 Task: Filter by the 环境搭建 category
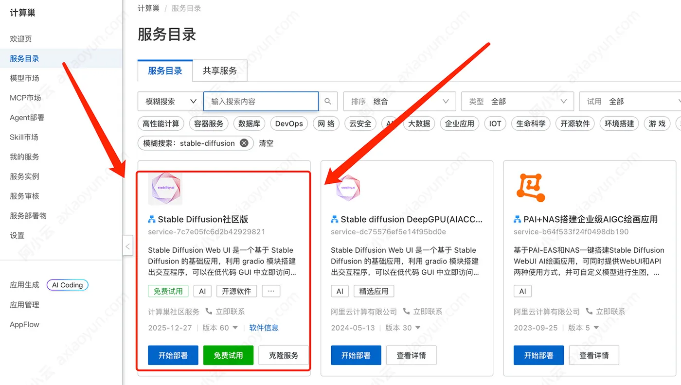[x=619, y=123]
